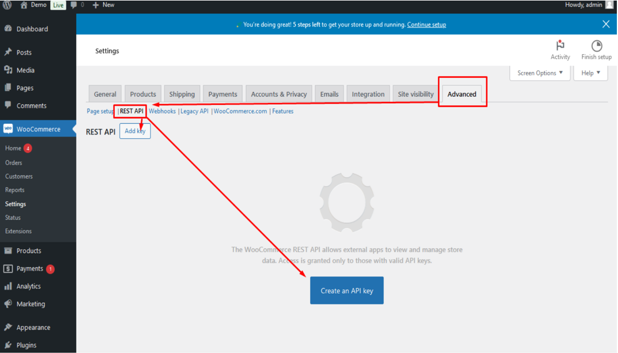Expand the Screen Options dropdown

click(540, 73)
